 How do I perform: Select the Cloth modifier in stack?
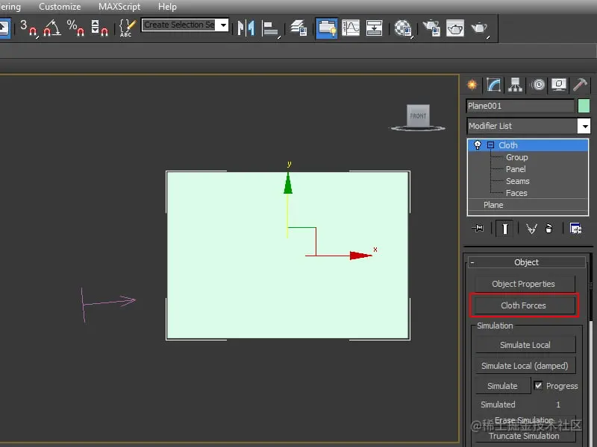(x=528, y=145)
